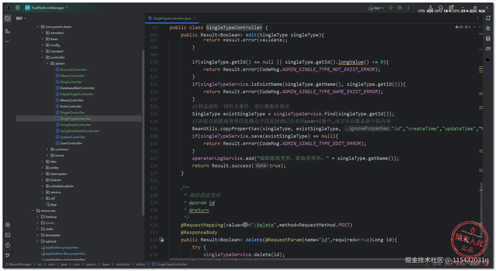Open the Database tool window
Screen dimensions: 496x271
[488, 39]
